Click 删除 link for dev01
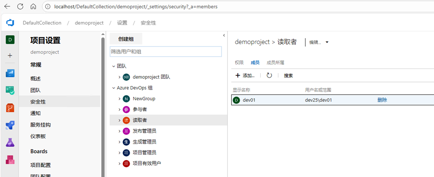 click(382, 100)
